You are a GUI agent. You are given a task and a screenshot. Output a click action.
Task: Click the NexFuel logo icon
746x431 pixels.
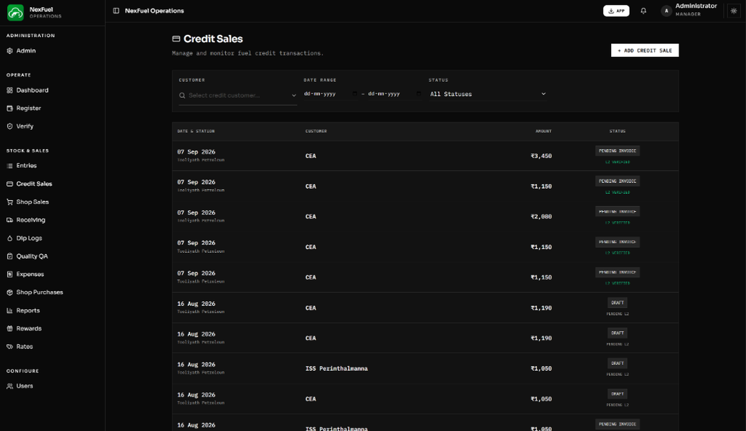pyautogui.click(x=15, y=13)
